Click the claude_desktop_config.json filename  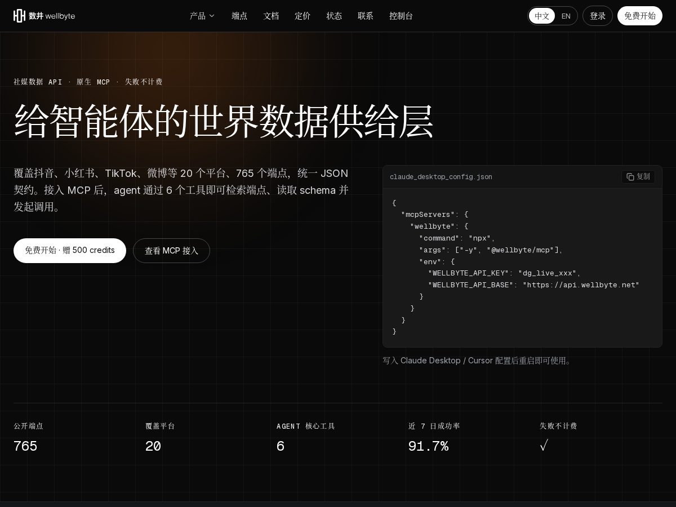coord(441,177)
